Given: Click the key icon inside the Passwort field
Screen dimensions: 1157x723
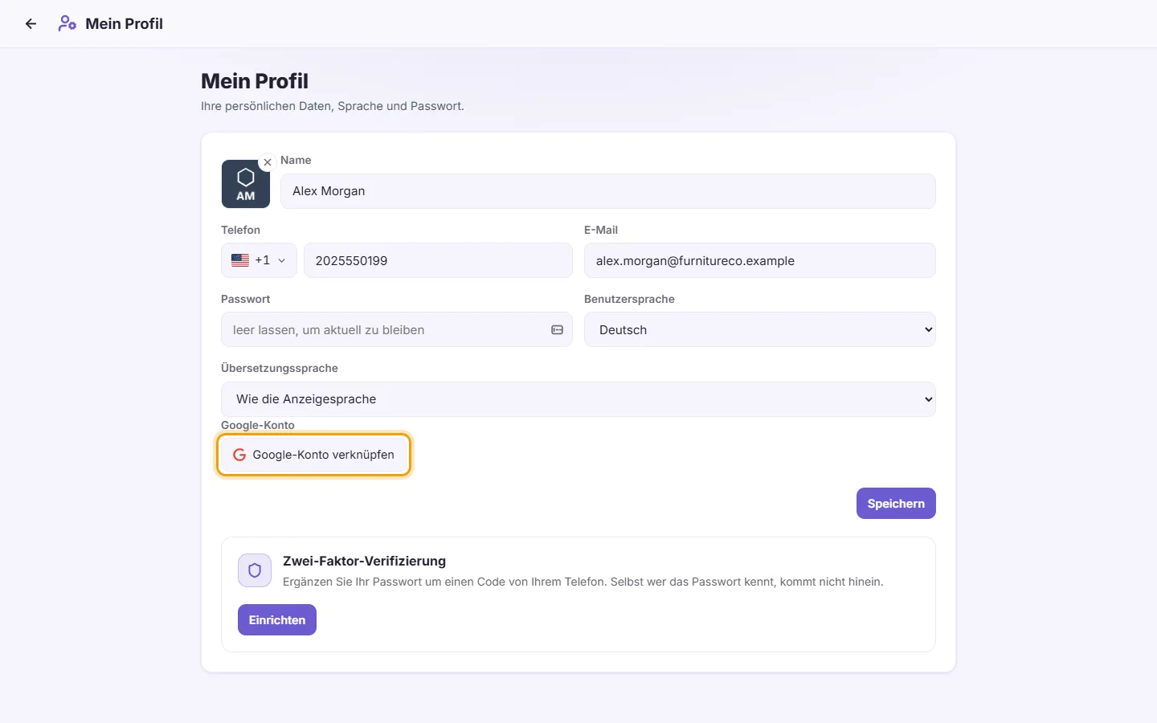Looking at the screenshot, I should coord(557,330).
